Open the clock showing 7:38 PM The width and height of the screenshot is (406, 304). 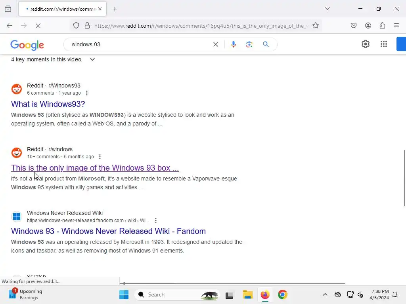pyautogui.click(x=379, y=294)
